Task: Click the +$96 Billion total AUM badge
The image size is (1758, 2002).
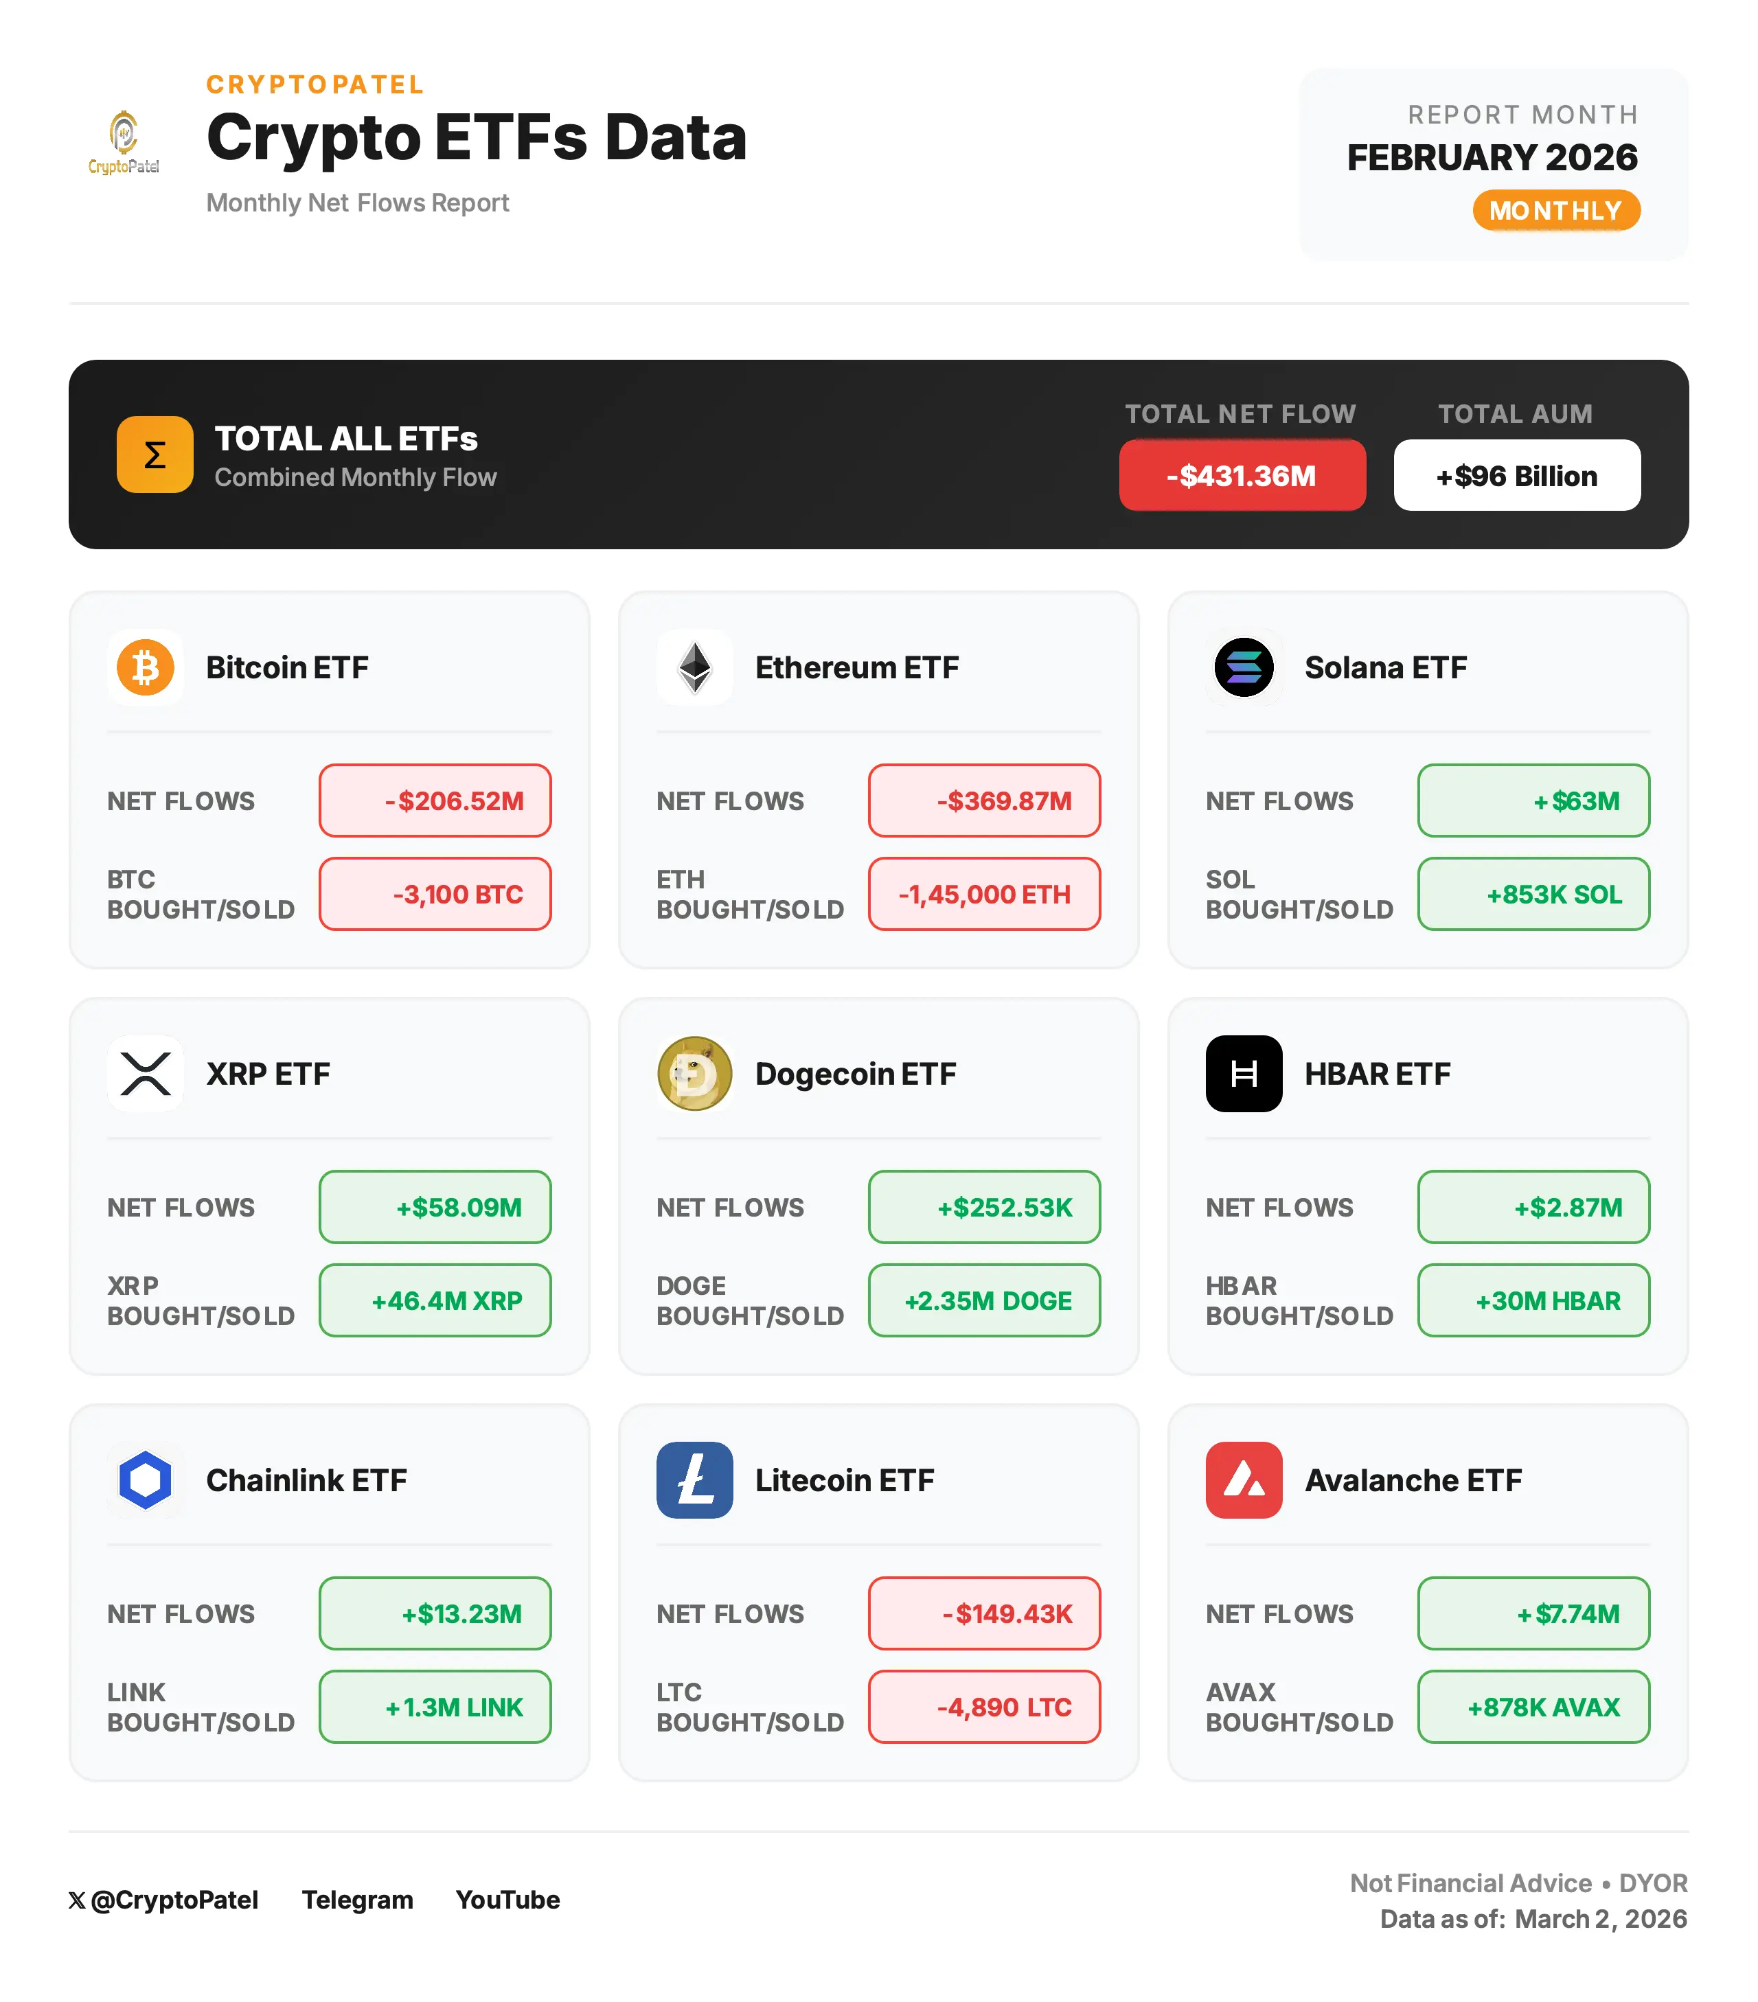Action: tap(1516, 475)
